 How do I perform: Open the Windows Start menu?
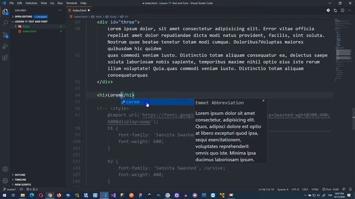[x=4, y=195]
